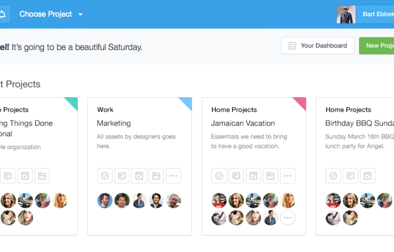
Task: Show more options on Jamaican Vacation card
Action: coord(288,176)
